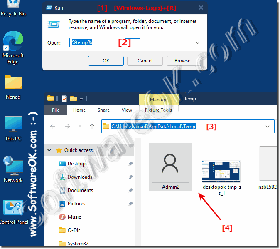Image resolution: width=280 pixels, height=249 pixels.
Task: Switch to the Share ribbon tab
Action: pos(103,110)
